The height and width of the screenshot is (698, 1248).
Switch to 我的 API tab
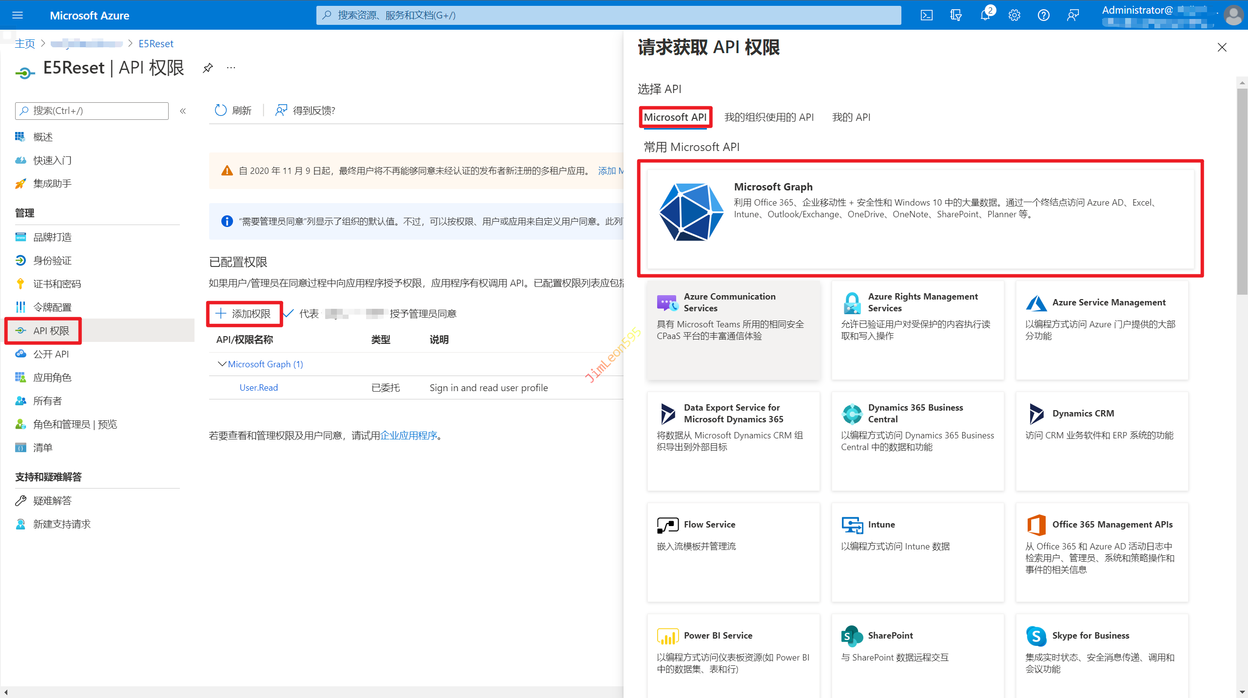click(x=851, y=117)
